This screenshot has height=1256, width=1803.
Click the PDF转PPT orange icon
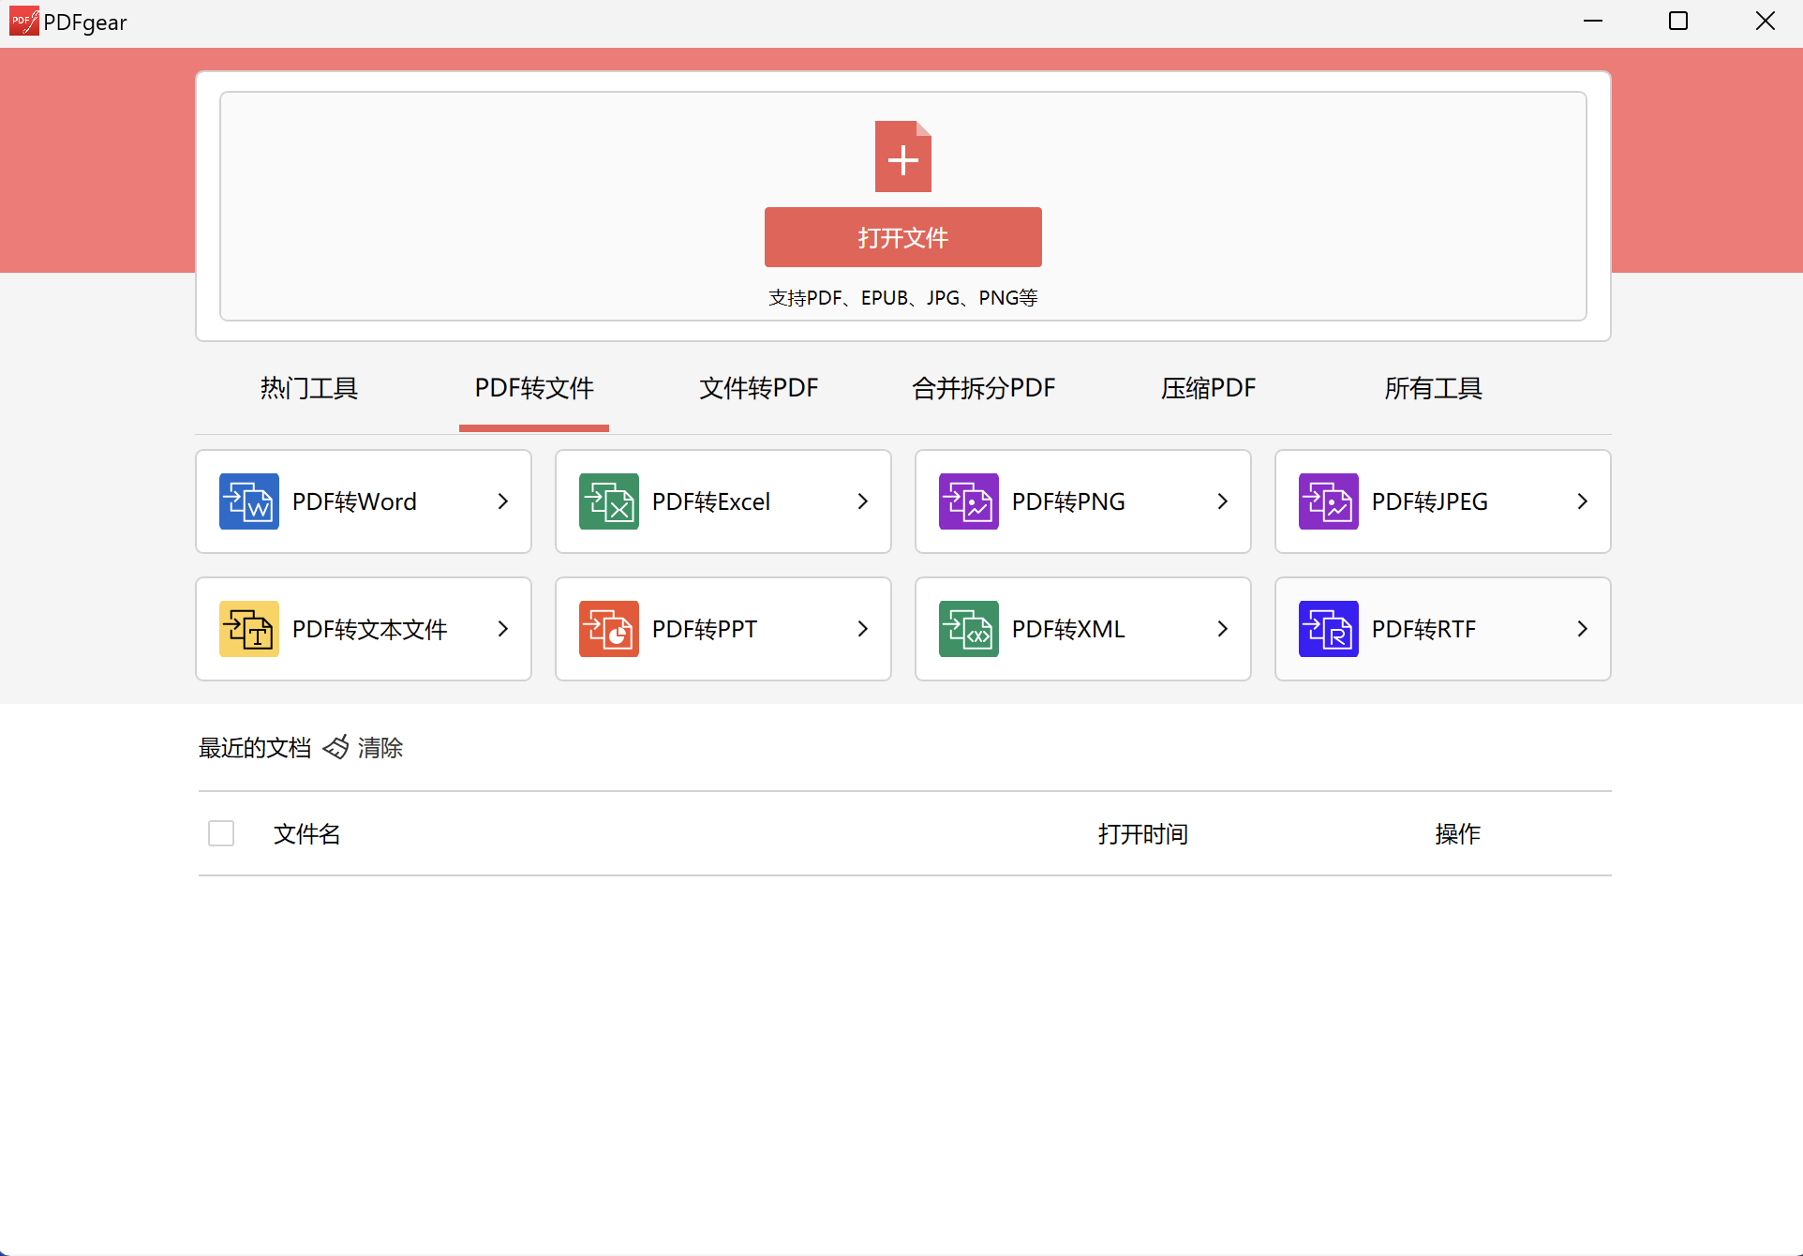point(608,629)
